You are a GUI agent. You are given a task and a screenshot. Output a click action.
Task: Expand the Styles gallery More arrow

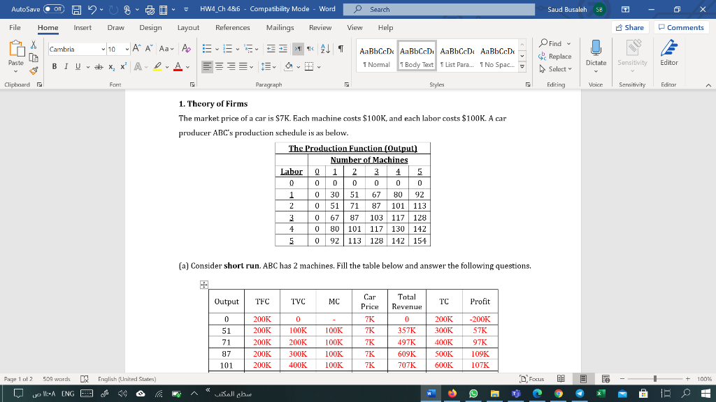(522, 67)
